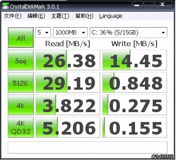Click Seq write result 14.45
The image size is (176, 160).
pyautogui.click(x=135, y=60)
